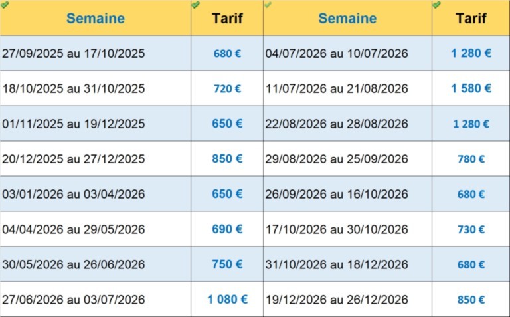Select week 03/01/2026 au 03/04/2026
Image resolution: width=510 pixels, height=317 pixels.
[73, 194]
